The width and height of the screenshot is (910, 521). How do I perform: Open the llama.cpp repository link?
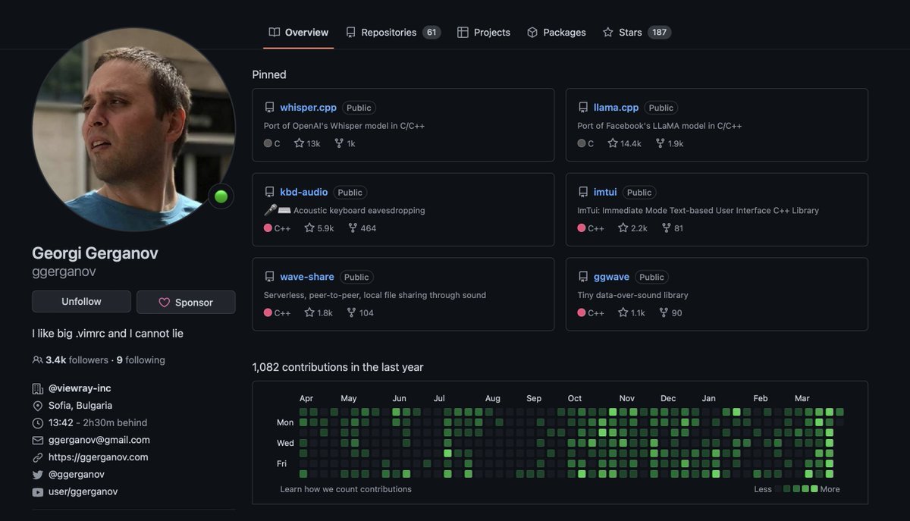point(616,108)
